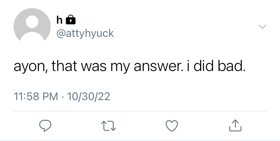This screenshot has height=141, width=280.
Task: Expand the tweet options chevron
Action: tap(262, 27)
